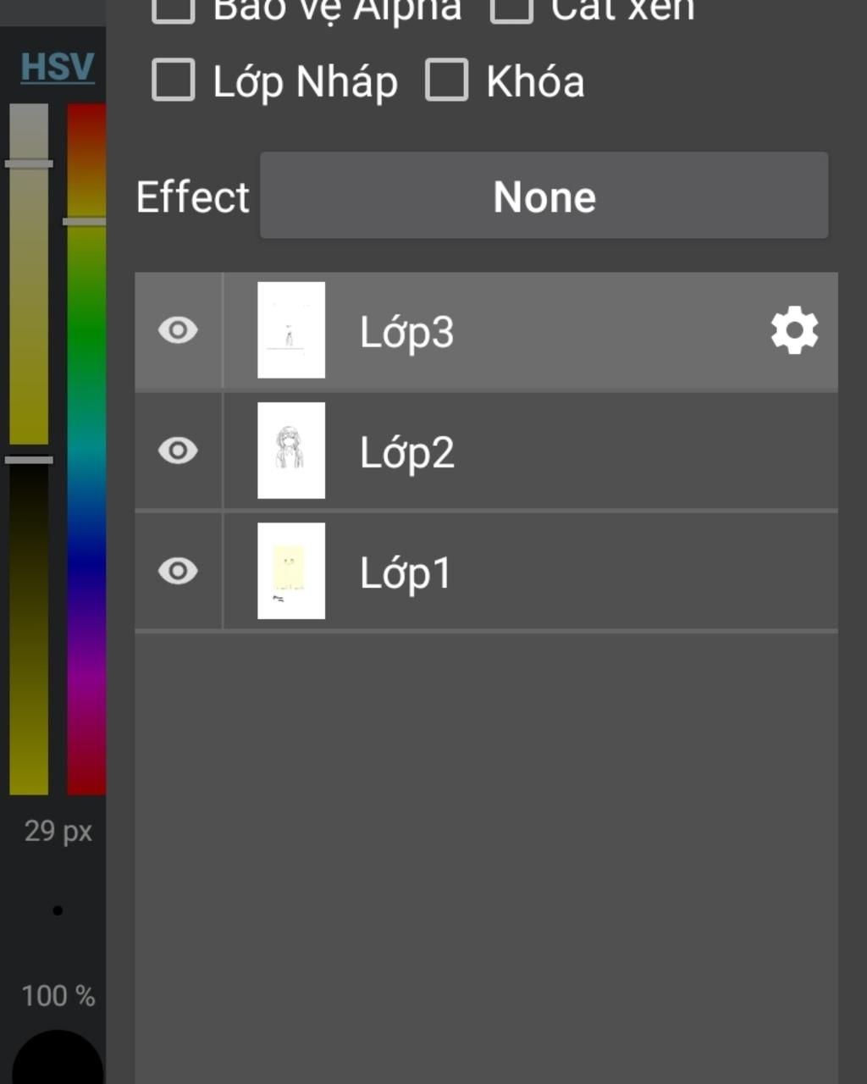The height and width of the screenshot is (1084, 867).
Task: Toggle visibility of Lớp2 layer
Action: 178,451
